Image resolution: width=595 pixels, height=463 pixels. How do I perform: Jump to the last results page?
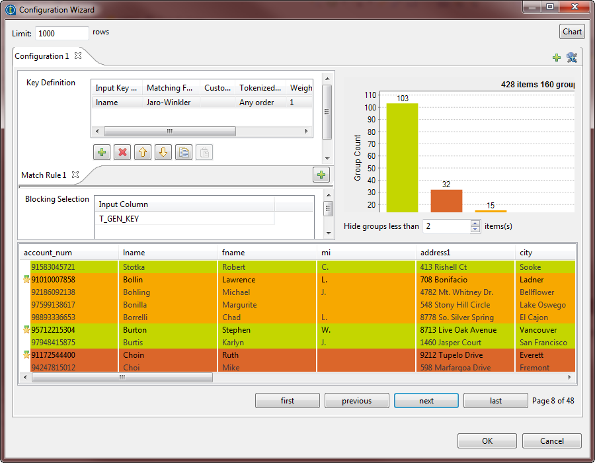(x=495, y=400)
